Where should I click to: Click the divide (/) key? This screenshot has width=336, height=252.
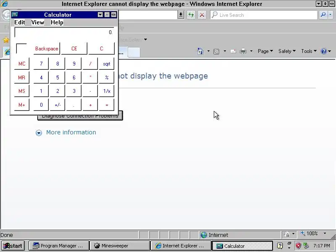[90, 64]
